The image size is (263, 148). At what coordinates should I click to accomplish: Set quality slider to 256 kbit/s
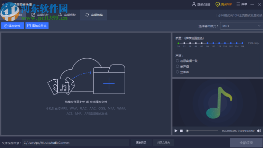click(x=242, y=43)
